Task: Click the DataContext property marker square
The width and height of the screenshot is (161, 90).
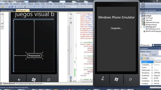Action: (152, 70)
